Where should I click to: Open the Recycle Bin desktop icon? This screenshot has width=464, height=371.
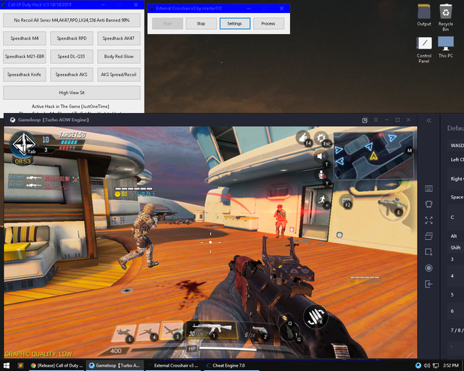click(x=446, y=17)
